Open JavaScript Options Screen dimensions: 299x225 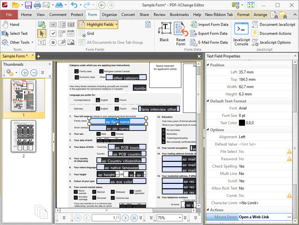pyautogui.click(x=271, y=42)
